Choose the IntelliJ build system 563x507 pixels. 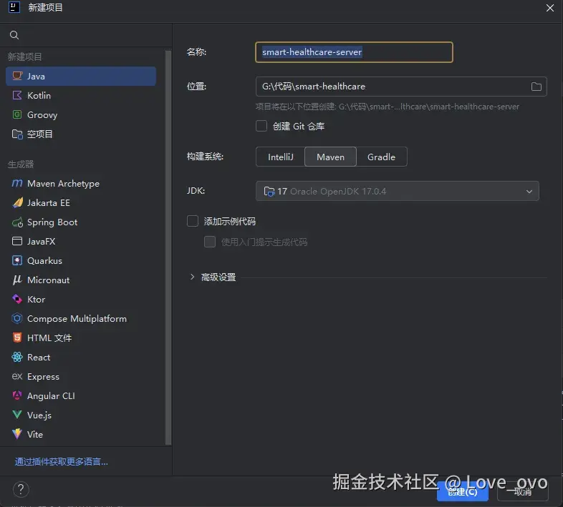280,157
